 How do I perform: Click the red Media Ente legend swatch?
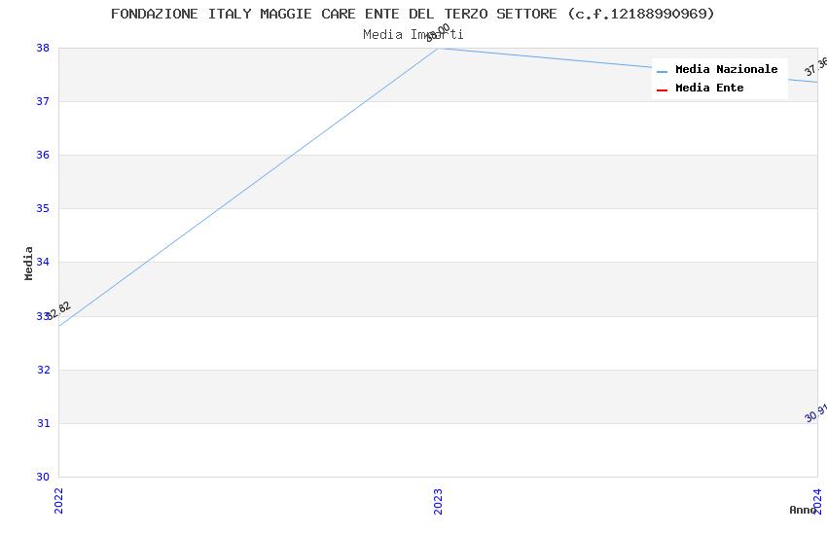662,90
